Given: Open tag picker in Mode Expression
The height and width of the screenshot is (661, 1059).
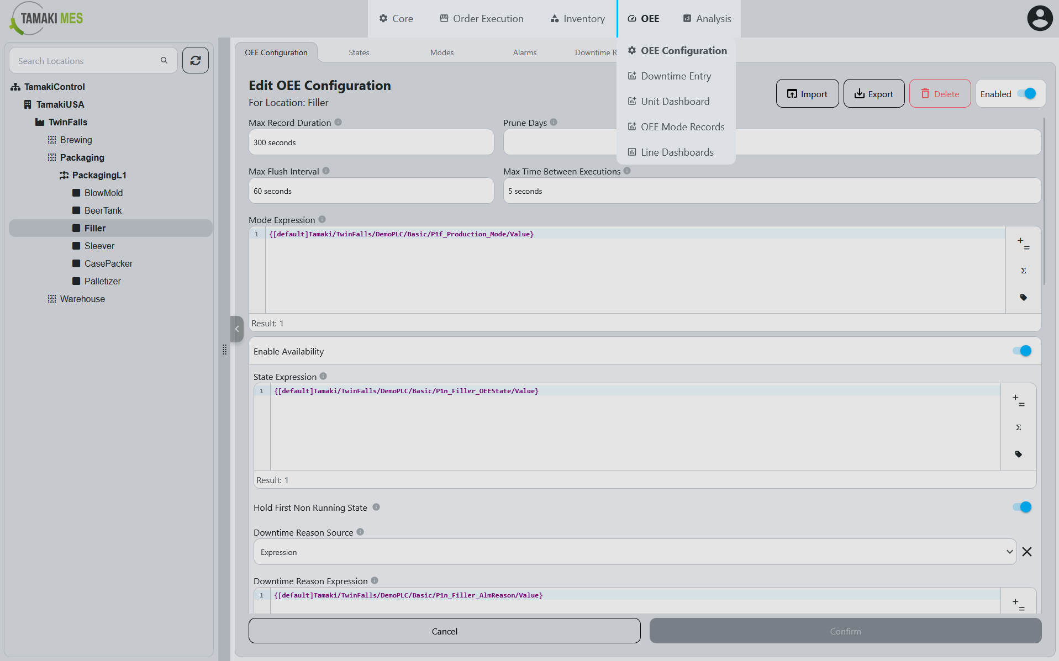Looking at the screenshot, I should (1023, 297).
